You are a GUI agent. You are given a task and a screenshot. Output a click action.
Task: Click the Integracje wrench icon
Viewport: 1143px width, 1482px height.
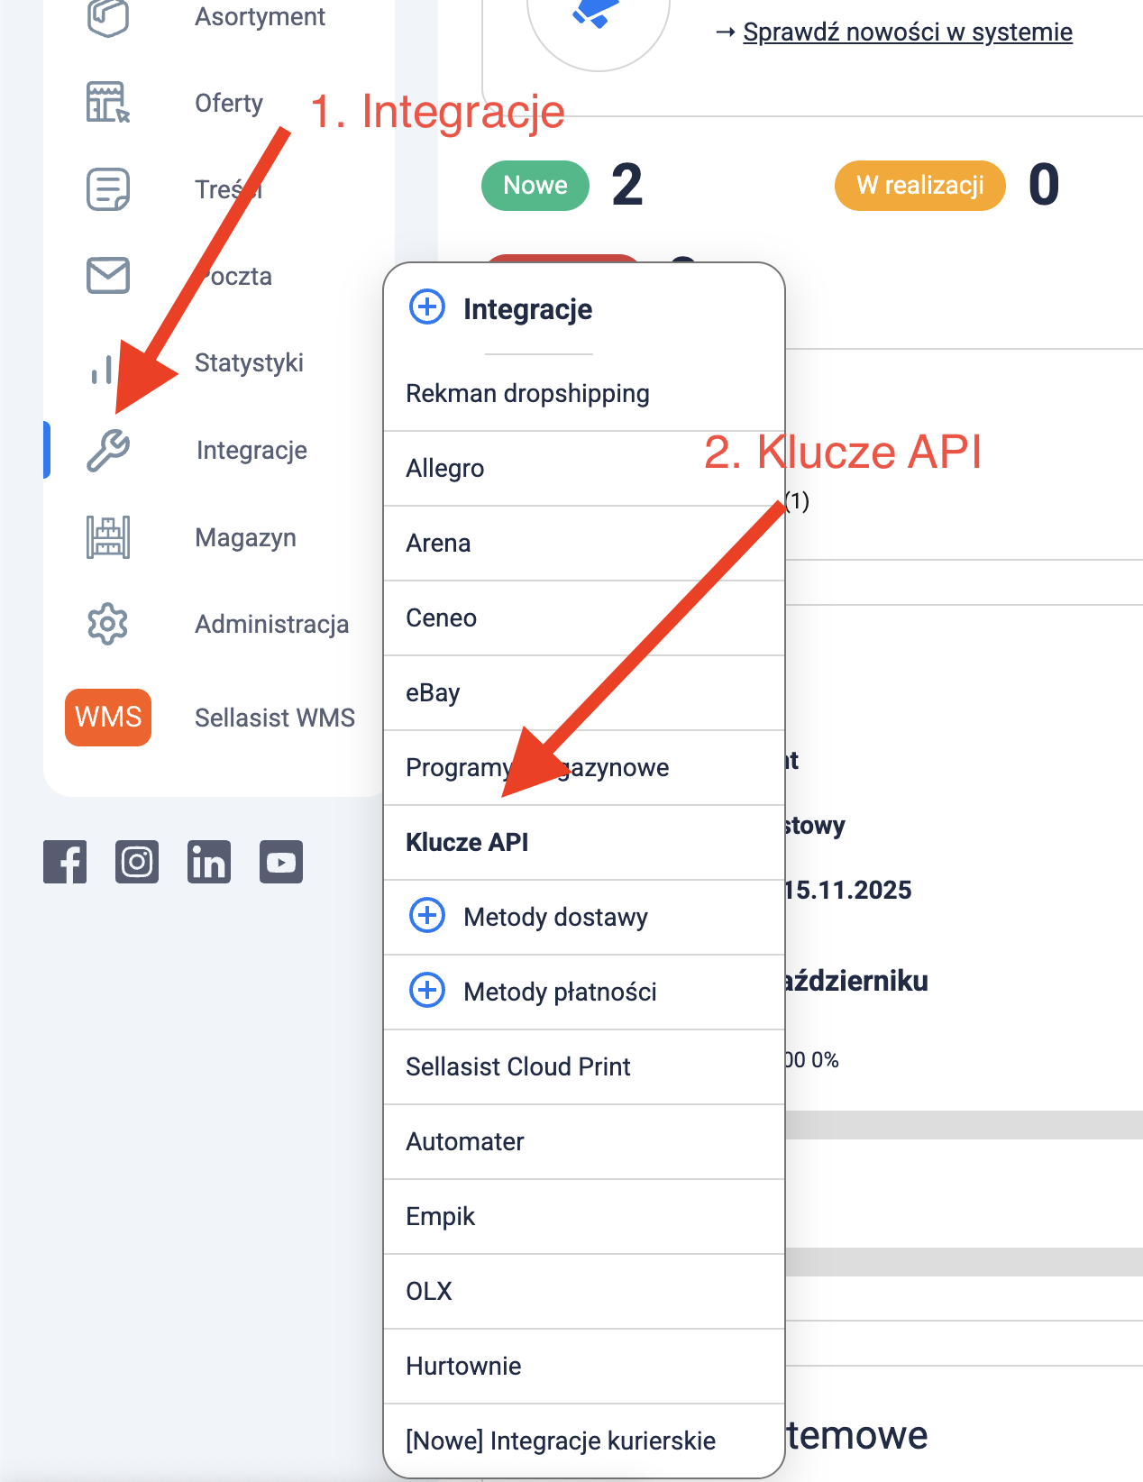point(108,450)
